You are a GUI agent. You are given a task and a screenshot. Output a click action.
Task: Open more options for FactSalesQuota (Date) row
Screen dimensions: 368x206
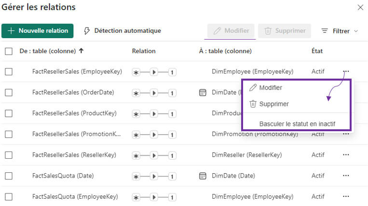[x=346, y=176]
